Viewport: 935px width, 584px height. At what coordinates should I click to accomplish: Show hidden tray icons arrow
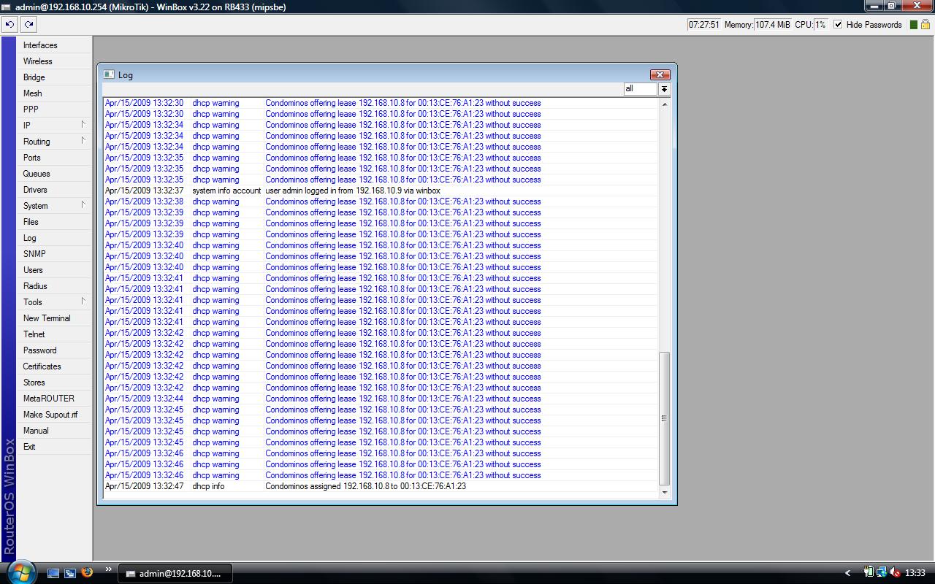point(847,573)
